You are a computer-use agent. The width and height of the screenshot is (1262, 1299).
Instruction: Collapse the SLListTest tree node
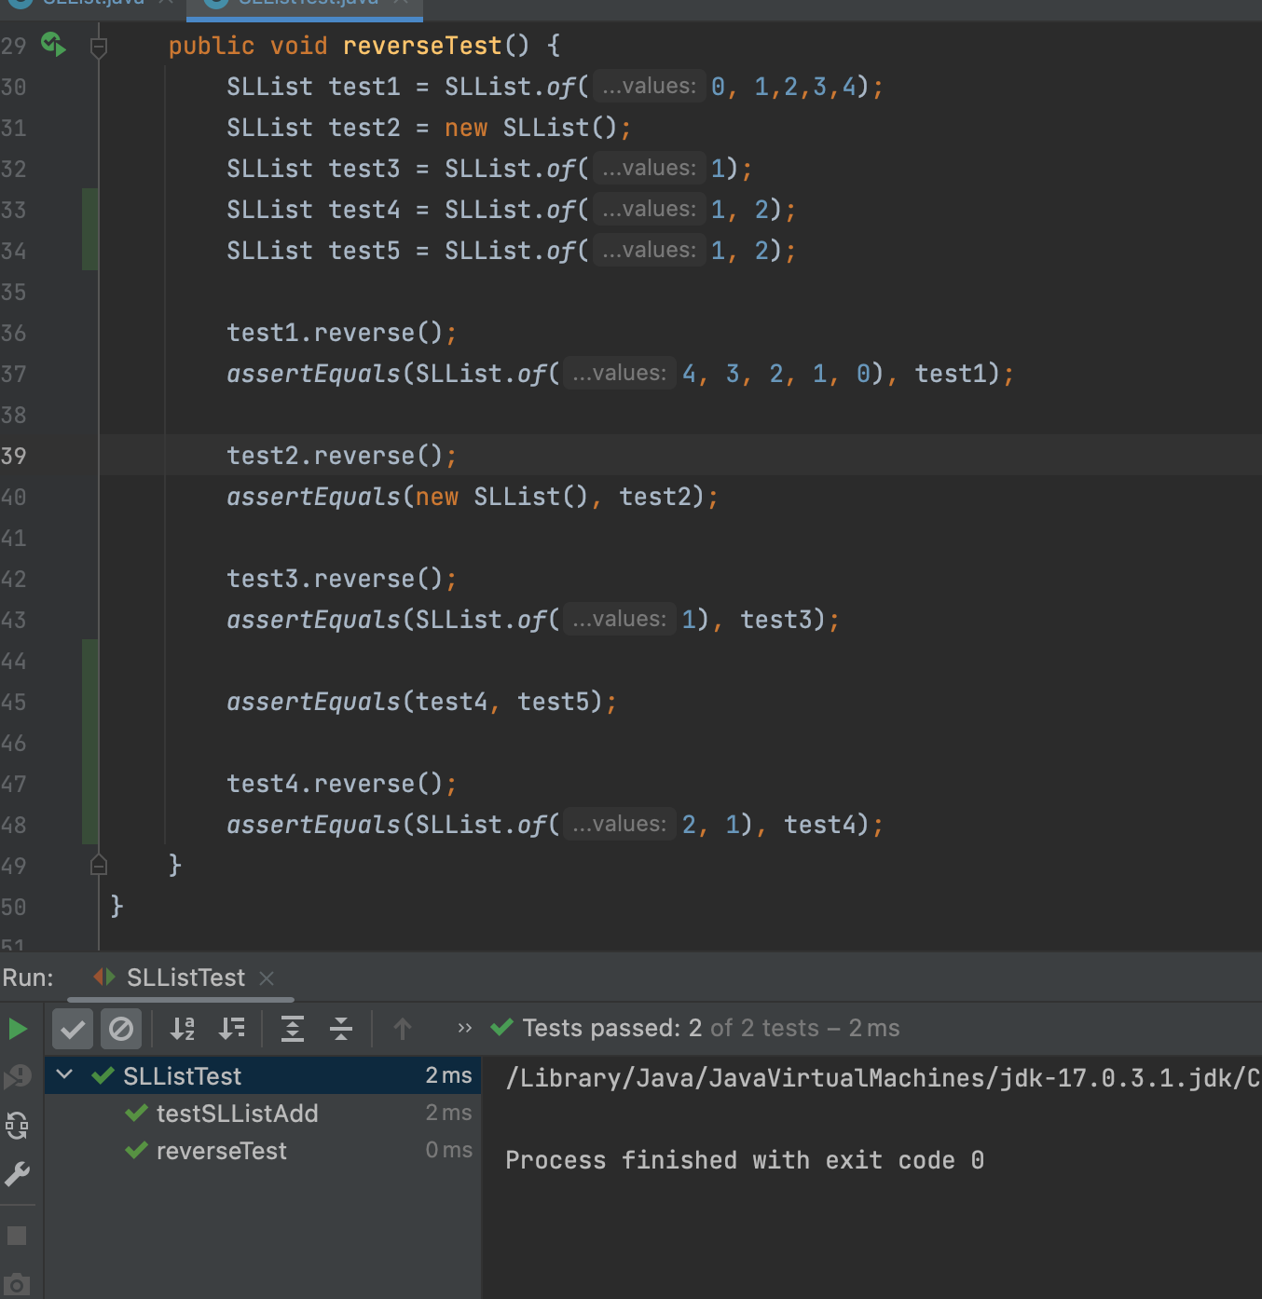[65, 1075]
